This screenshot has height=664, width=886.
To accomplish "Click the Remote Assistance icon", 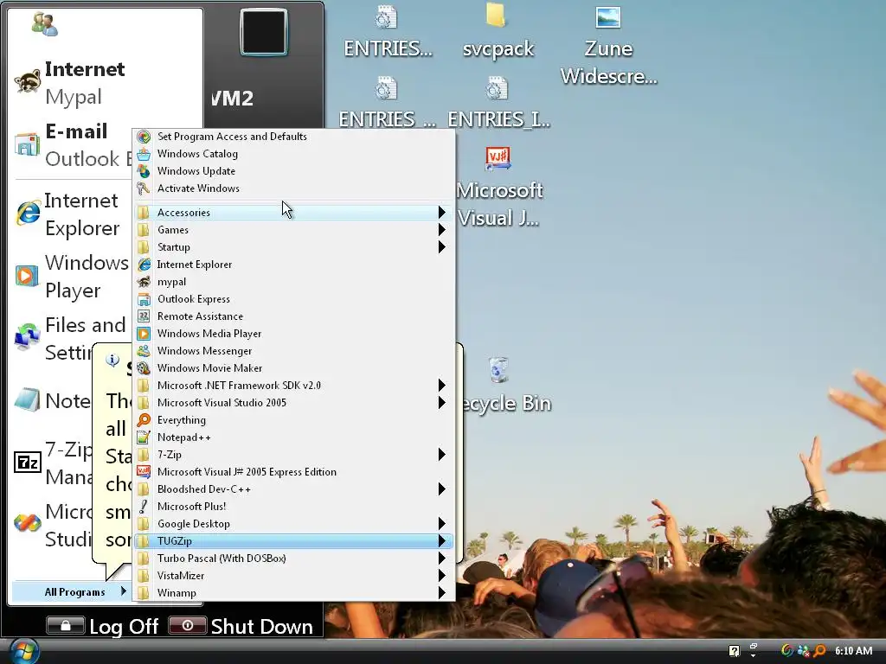I will pos(144,316).
